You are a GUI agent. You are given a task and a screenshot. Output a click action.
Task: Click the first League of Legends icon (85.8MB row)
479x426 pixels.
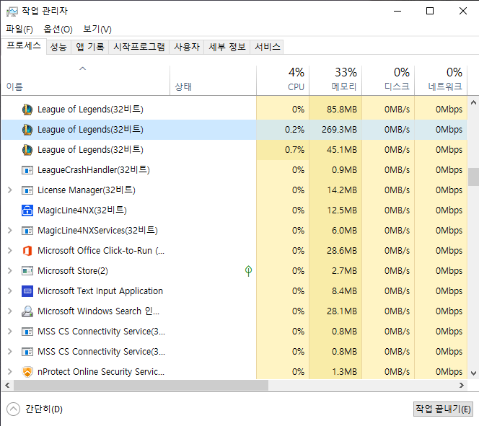pos(27,110)
